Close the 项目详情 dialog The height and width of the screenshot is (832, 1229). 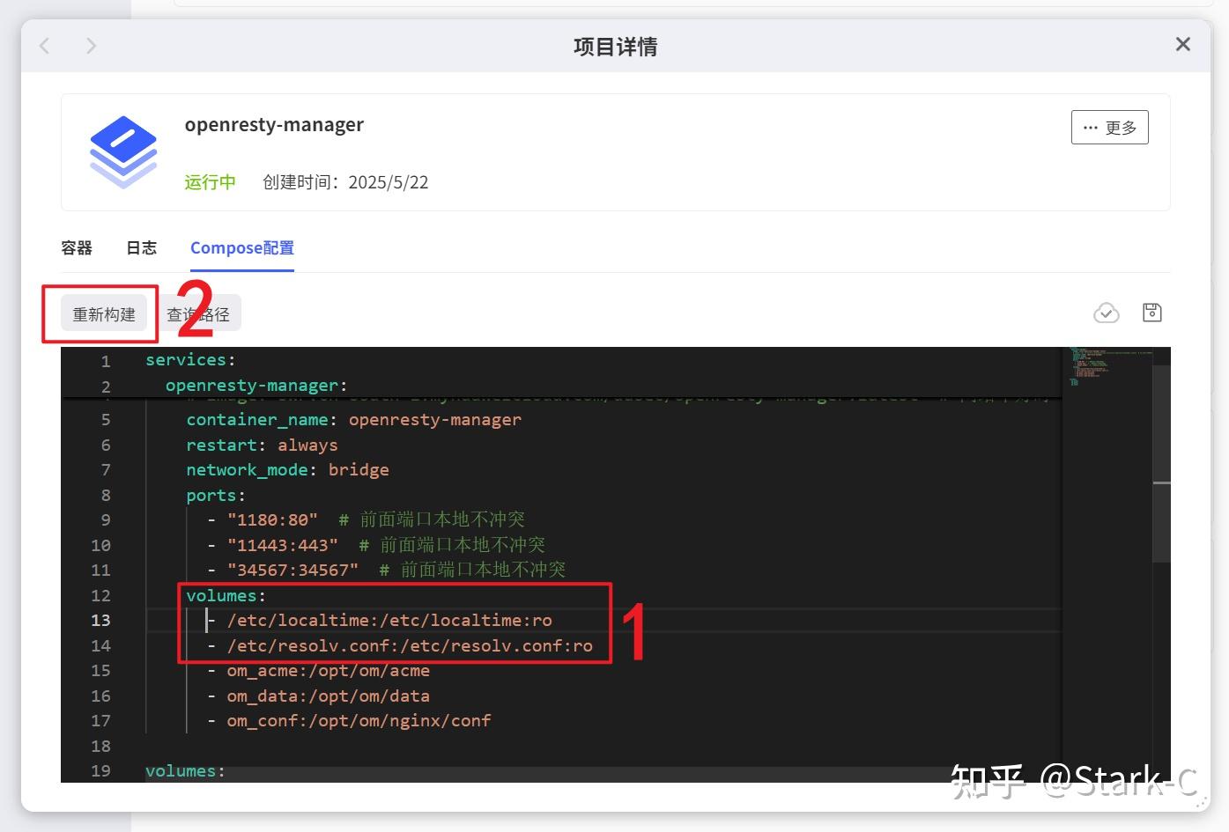[1182, 43]
